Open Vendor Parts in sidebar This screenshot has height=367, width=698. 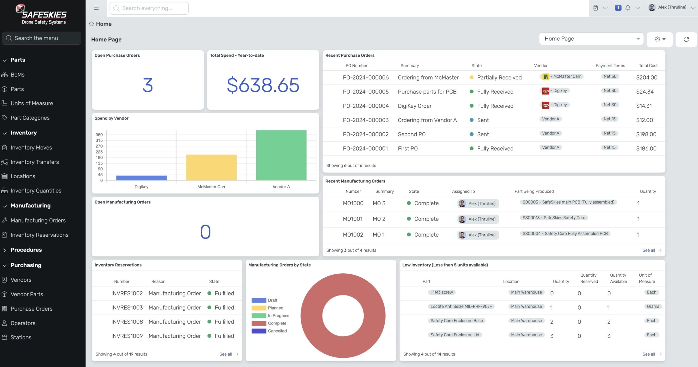(x=27, y=294)
